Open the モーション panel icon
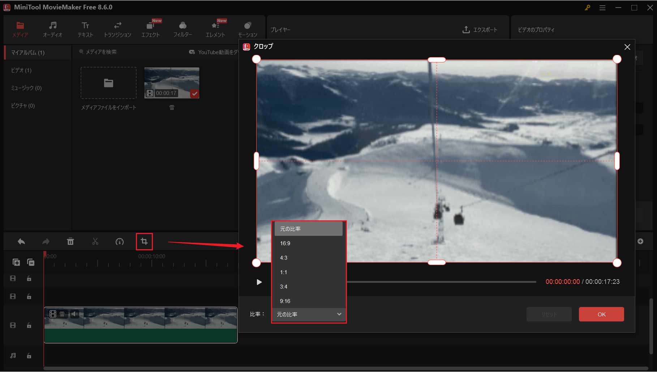 point(248,29)
